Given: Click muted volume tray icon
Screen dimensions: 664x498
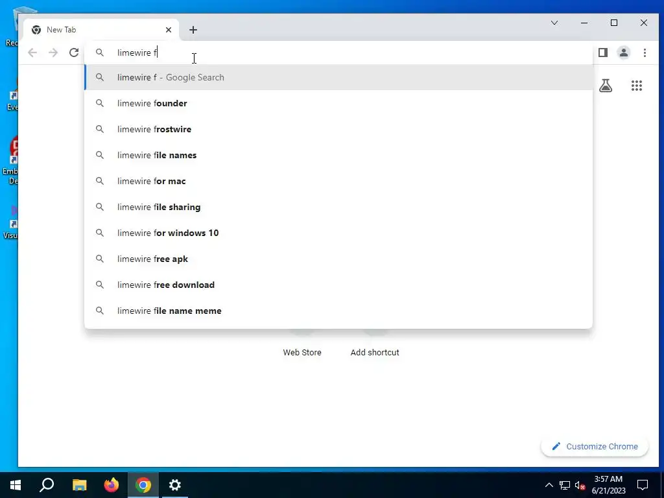Looking at the screenshot, I should tap(580, 485).
